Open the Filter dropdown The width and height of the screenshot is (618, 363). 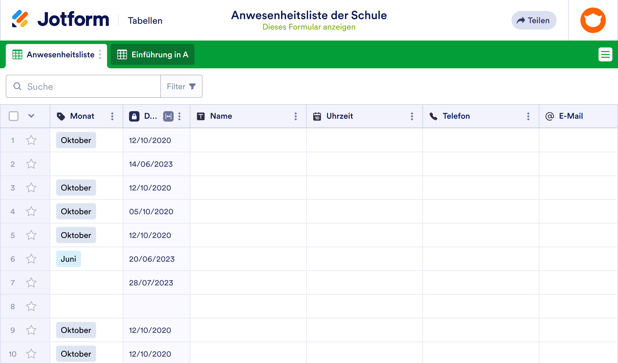[x=181, y=86]
